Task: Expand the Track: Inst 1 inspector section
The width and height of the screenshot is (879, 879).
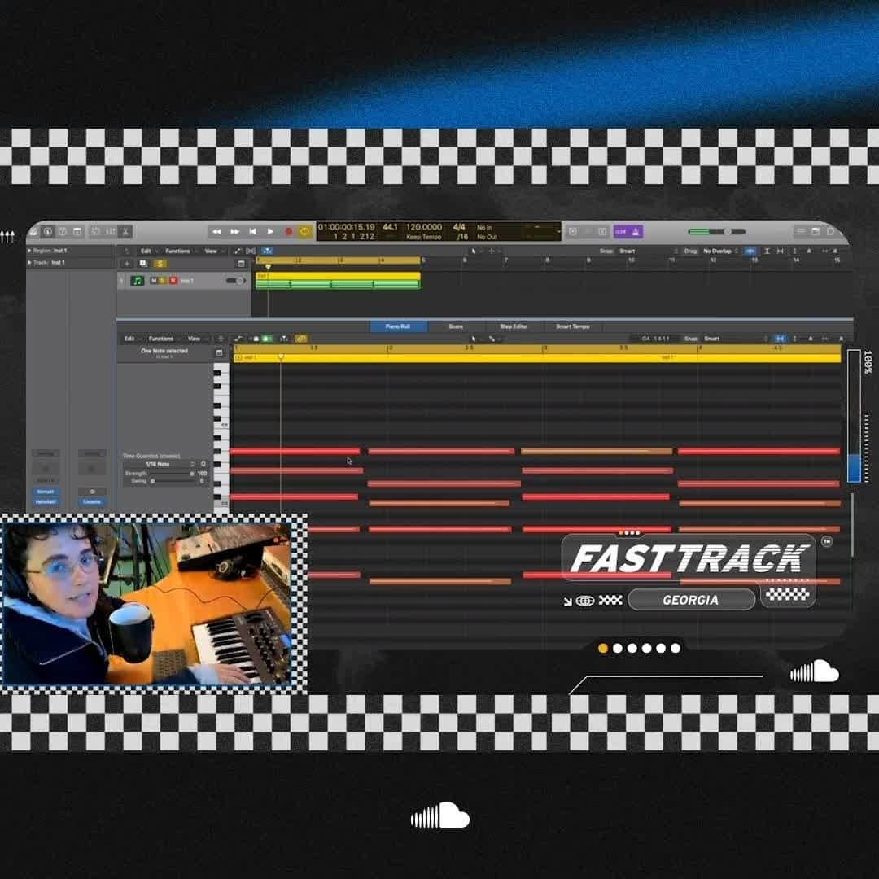Action: [x=30, y=262]
